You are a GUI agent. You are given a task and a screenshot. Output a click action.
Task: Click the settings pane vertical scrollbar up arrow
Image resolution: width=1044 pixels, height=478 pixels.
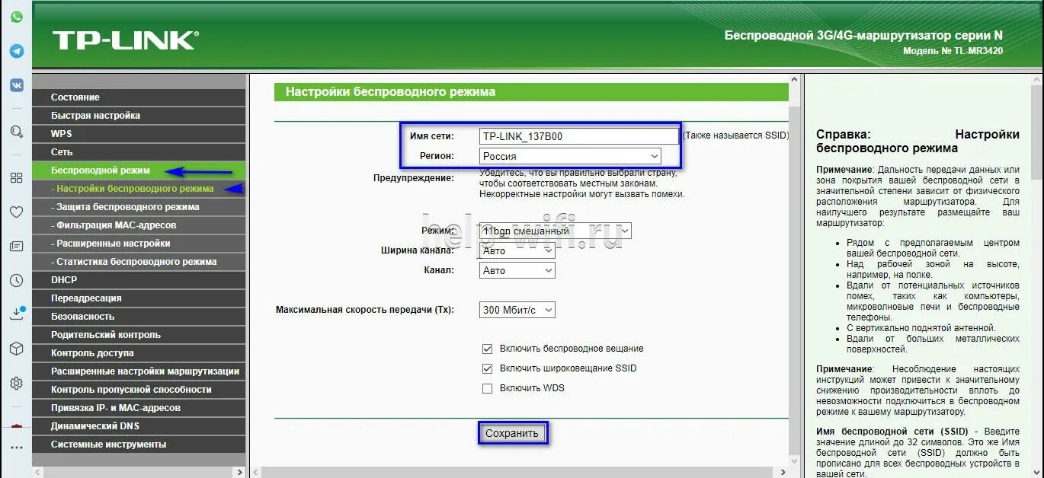pyautogui.click(x=796, y=80)
